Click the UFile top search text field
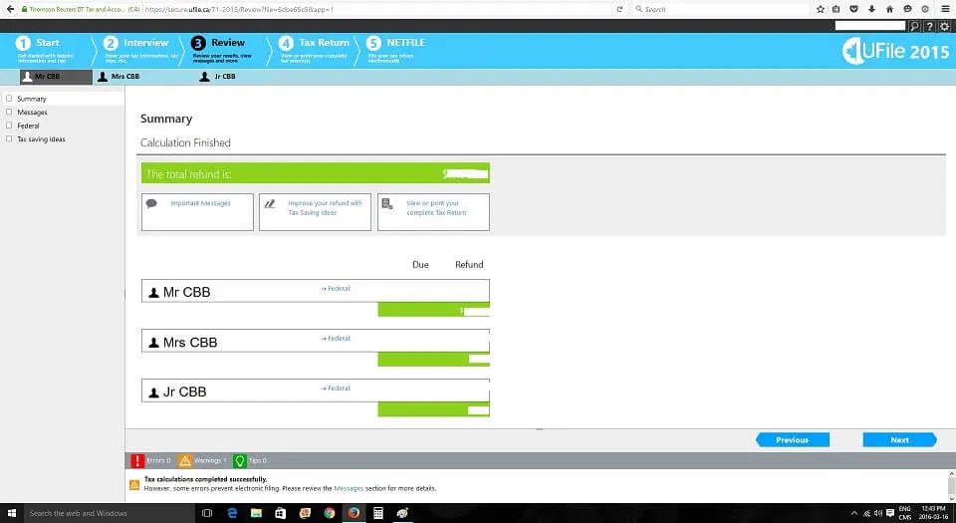This screenshot has width=956, height=523. 870,26
